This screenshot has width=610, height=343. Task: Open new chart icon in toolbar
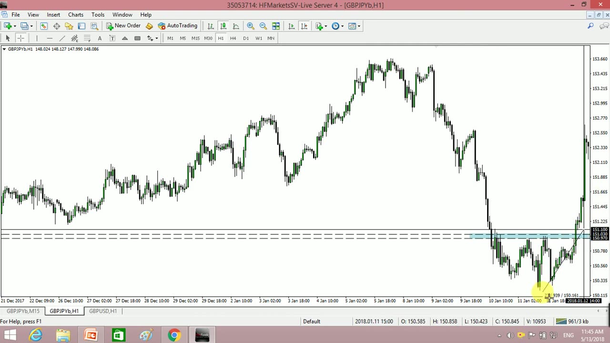(8, 26)
